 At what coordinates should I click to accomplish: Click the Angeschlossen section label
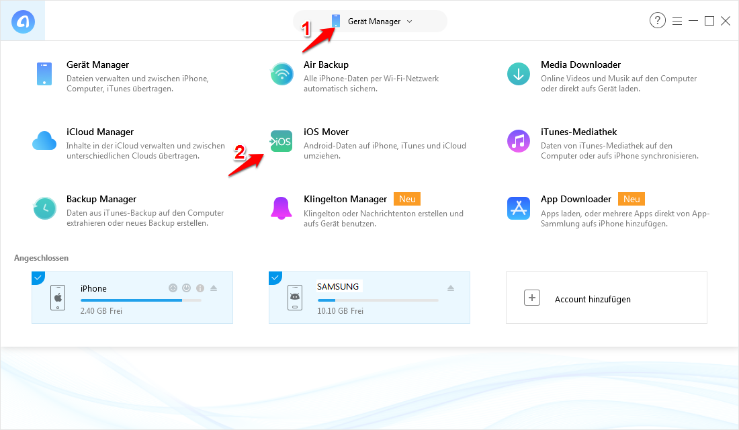click(41, 258)
